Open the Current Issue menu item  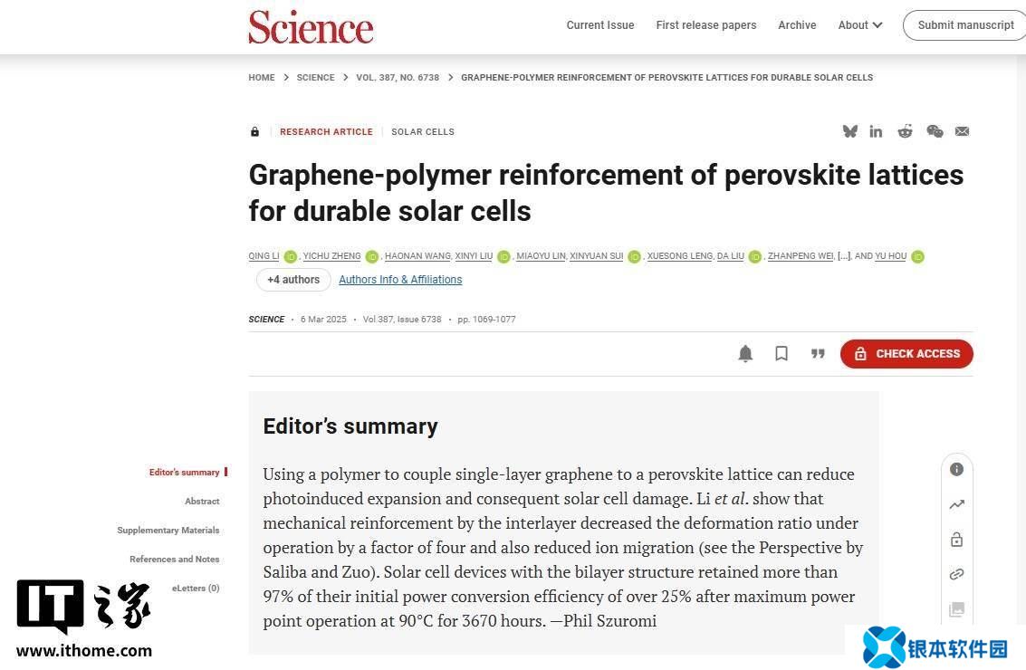pos(600,25)
